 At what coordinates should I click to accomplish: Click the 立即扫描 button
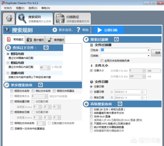click(109, 30)
